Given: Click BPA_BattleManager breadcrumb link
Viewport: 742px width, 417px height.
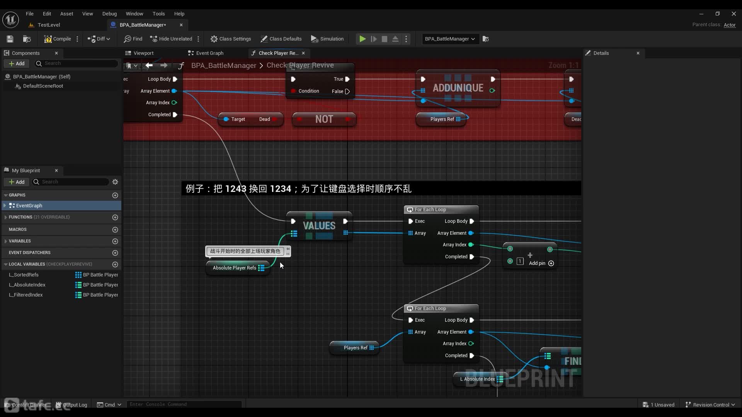Looking at the screenshot, I should [224, 65].
